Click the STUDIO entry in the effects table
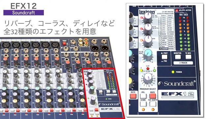211x119 pixels. [x=164, y=36]
